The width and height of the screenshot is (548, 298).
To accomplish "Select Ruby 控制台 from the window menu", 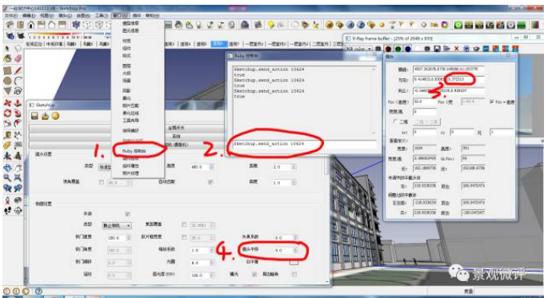I will pyautogui.click(x=134, y=151).
